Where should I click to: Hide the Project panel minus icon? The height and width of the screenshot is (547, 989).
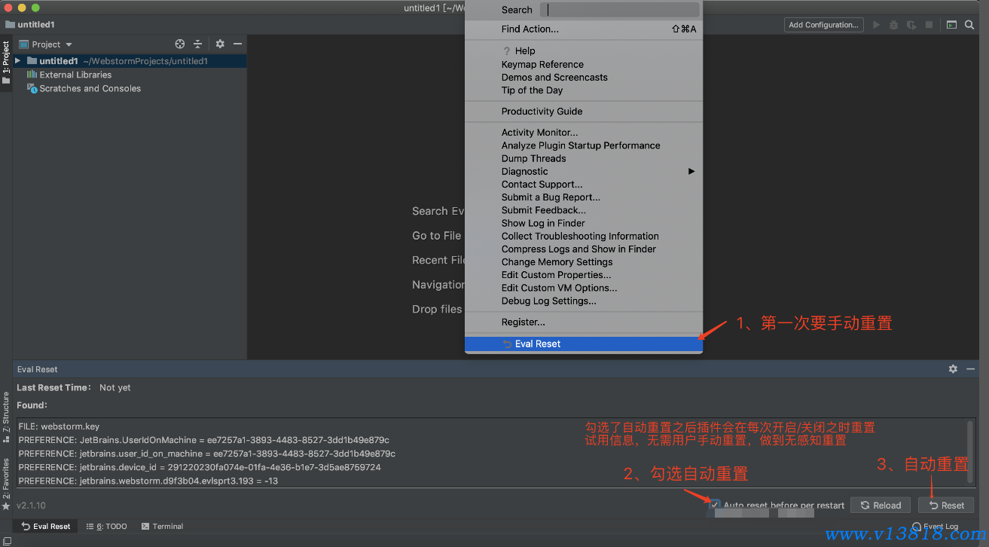(237, 44)
